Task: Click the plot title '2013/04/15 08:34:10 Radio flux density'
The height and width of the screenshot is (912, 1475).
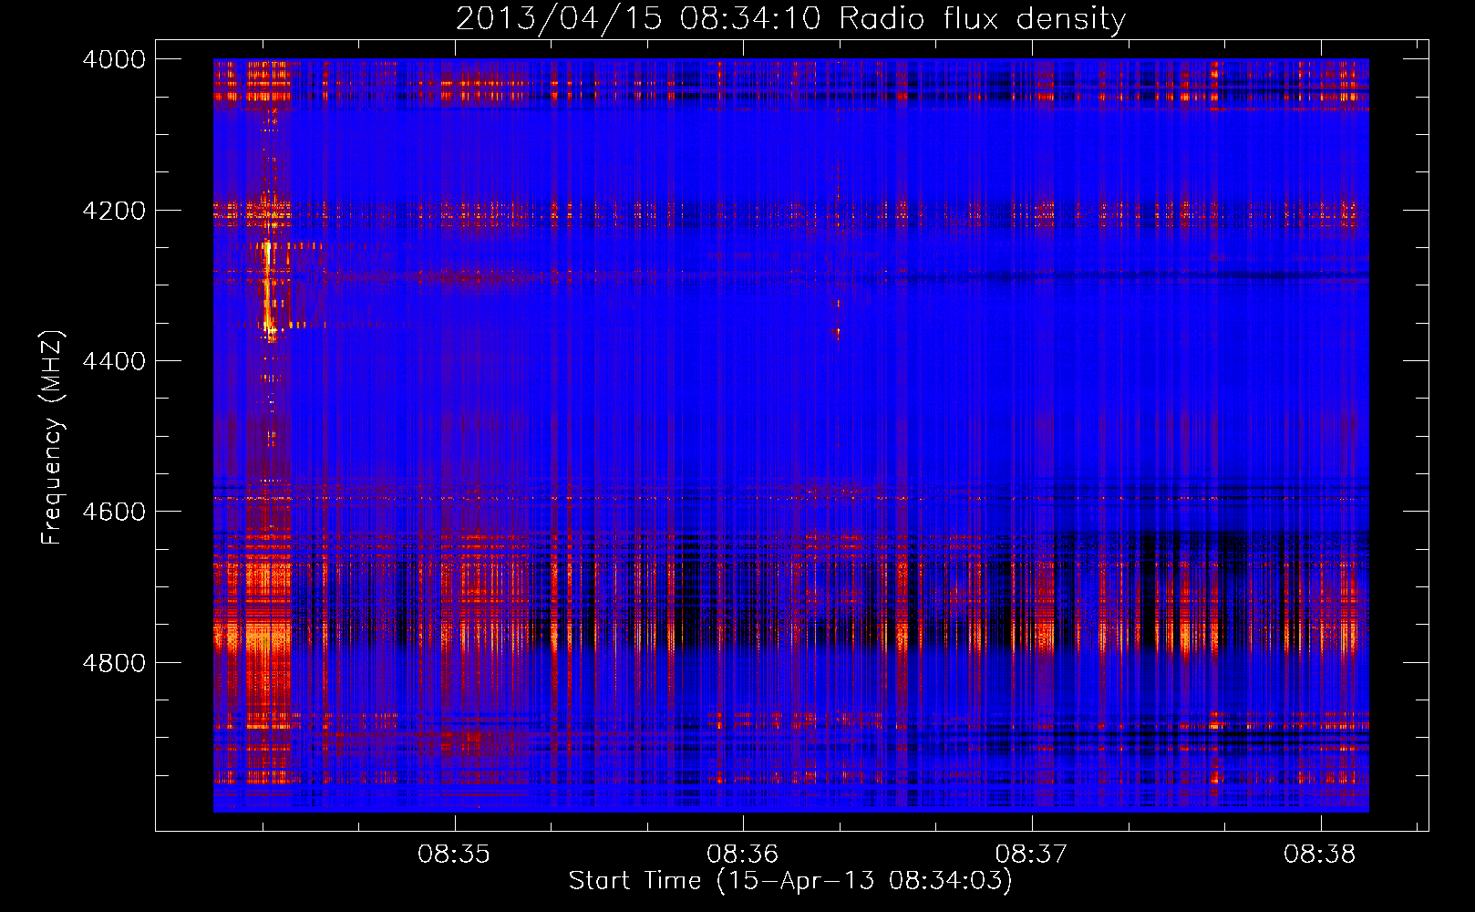Action: pos(791,19)
